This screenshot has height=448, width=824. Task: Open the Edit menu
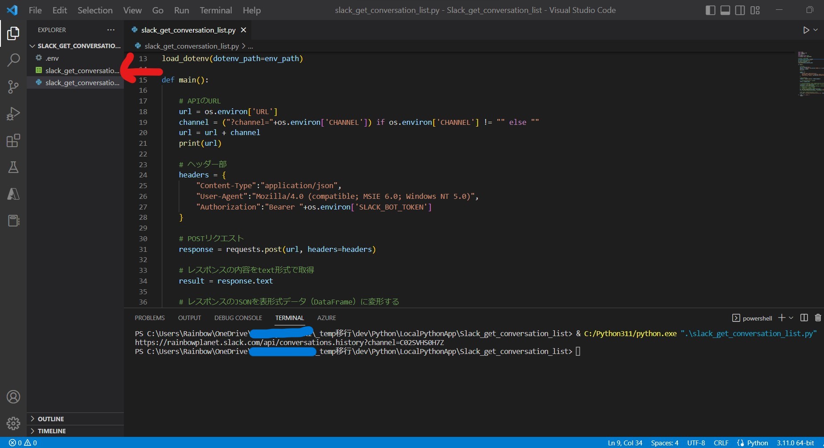click(x=59, y=10)
